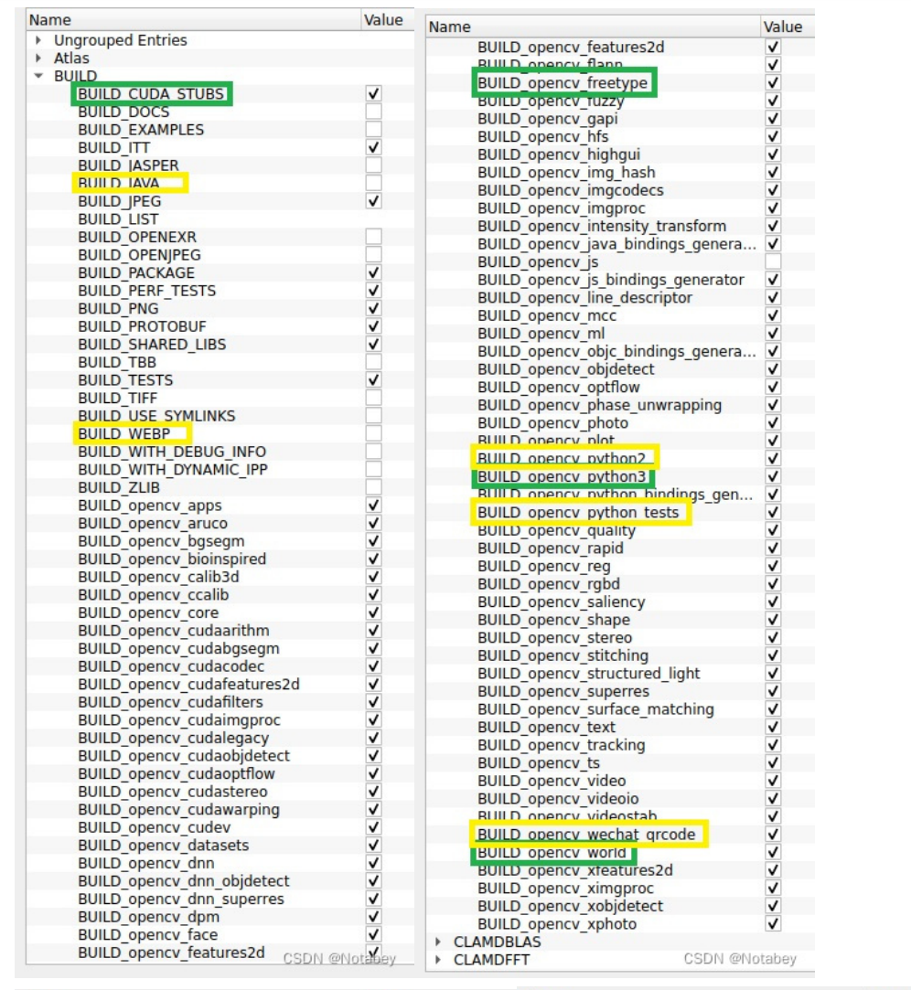This screenshot has height=990, width=911.
Task: Toggle the BUILD_CUDA_STUBS checkbox
Action: tap(373, 93)
